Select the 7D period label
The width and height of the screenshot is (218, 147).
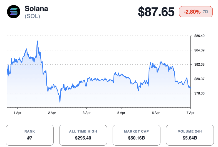205,12
